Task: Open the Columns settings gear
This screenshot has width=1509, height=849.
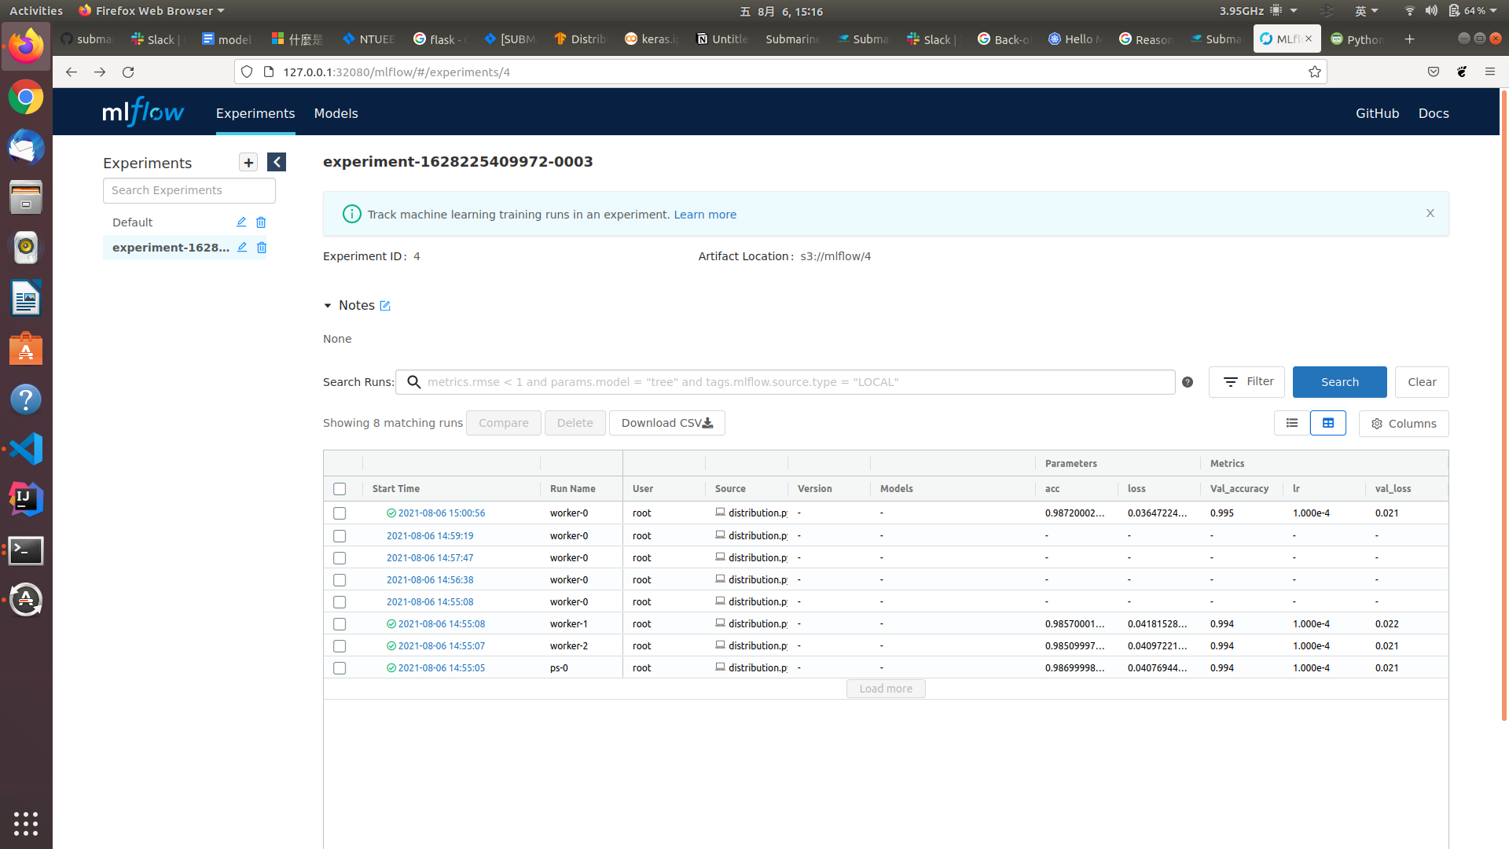Action: [1403, 424]
